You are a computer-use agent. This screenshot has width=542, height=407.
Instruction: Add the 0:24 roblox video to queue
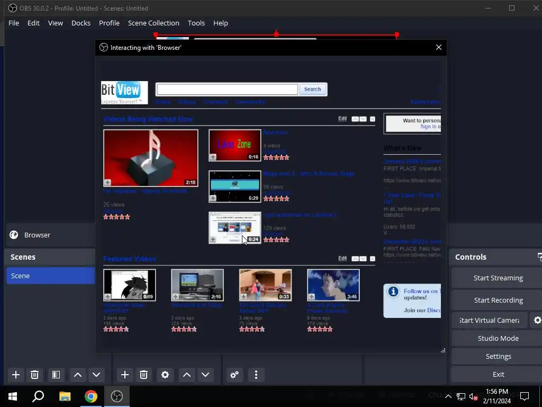pos(213,240)
